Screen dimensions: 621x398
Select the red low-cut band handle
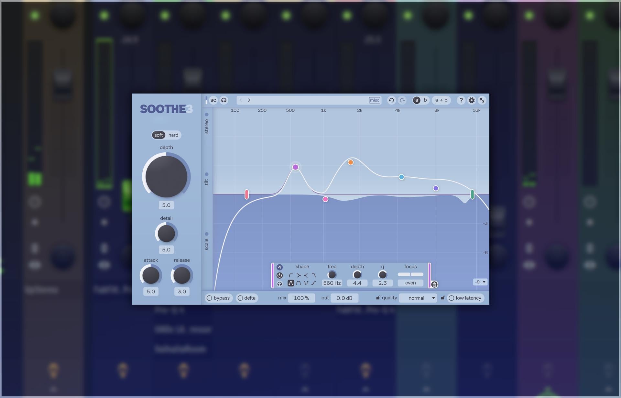point(246,194)
